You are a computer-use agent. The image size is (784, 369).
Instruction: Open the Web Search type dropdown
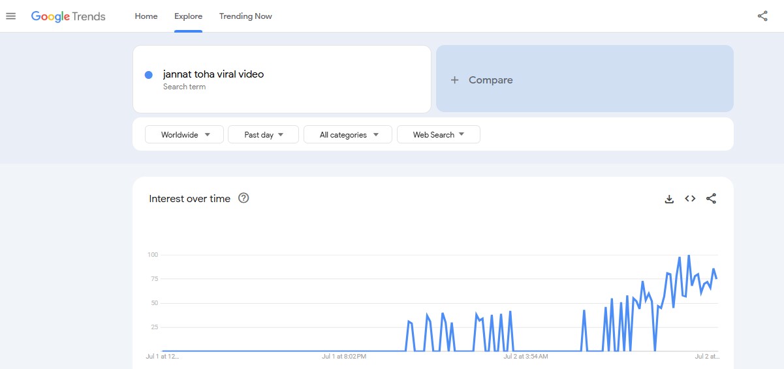coord(439,135)
